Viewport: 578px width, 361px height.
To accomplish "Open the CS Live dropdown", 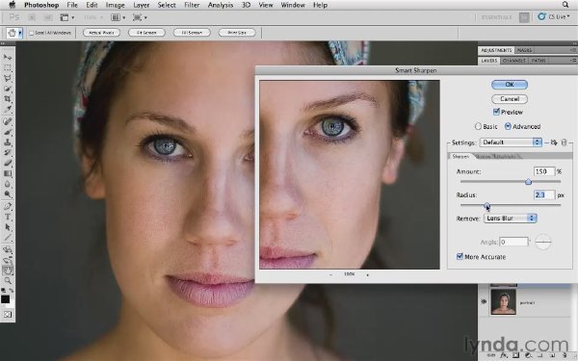I will click(x=554, y=16).
